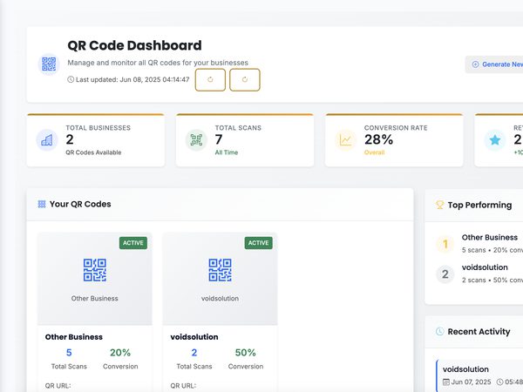Image resolution: width=523 pixels, height=392 pixels.
Task: Click the calendar icon next to Jun 07, 2025
Action: 446,382
